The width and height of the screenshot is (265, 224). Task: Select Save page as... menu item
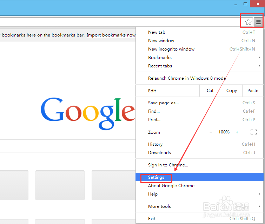click(x=200, y=103)
